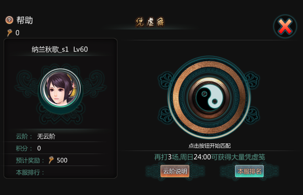Image resolution: width=303 pixels, height=195 pixels.
Task: Select the 预计奖励 expected reward row
Action: 60,160
